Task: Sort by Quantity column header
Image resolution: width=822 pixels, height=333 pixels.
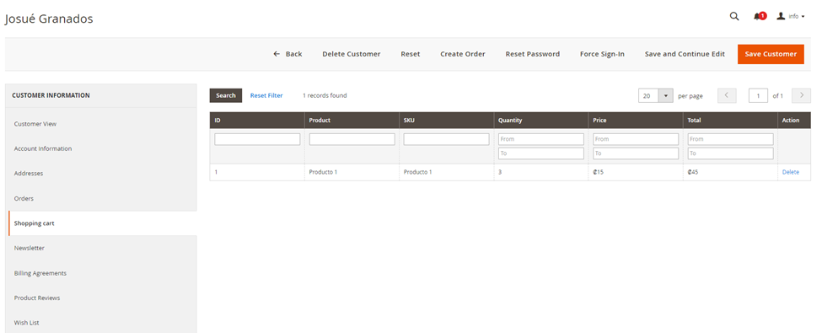Action: click(540, 120)
